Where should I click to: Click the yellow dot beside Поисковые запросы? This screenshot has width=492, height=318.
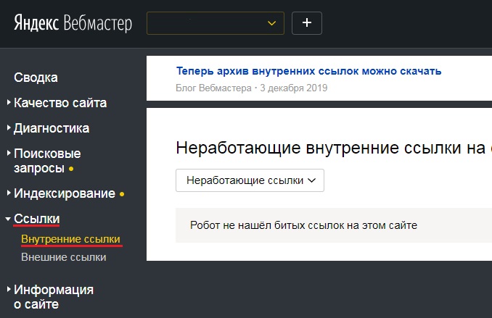click(x=71, y=169)
